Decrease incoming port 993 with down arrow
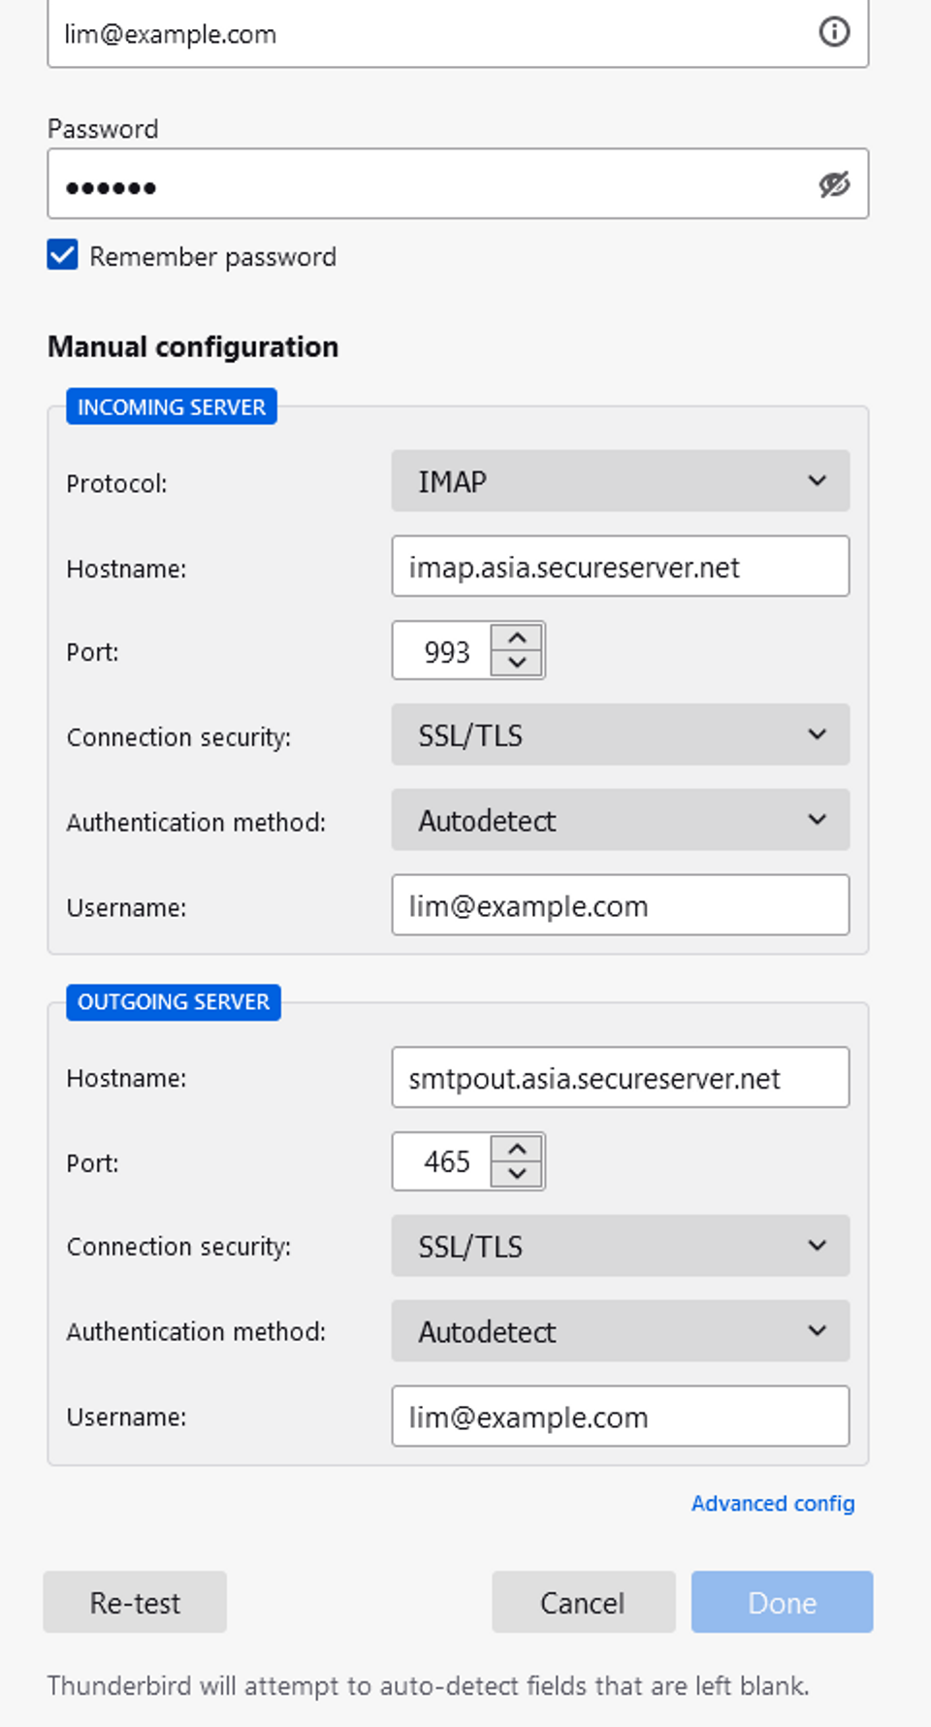 517,663
